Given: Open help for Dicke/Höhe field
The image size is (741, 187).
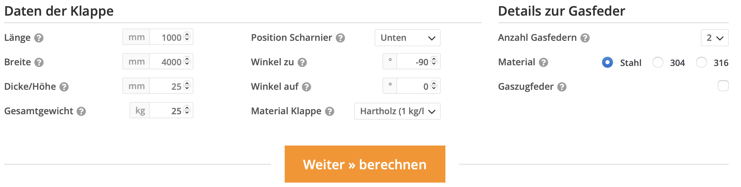Looking at the screenshot, I should 64,87.
